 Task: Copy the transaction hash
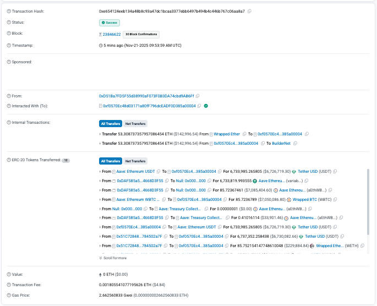(249, 11)
